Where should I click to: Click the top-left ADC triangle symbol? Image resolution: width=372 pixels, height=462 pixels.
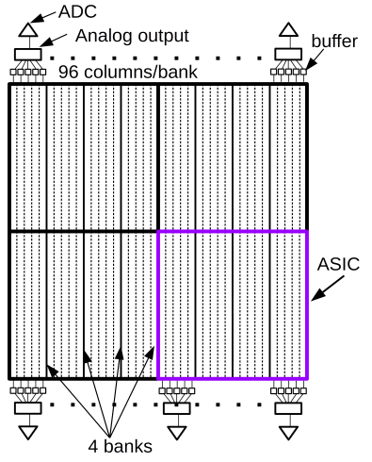pos(28,29)
